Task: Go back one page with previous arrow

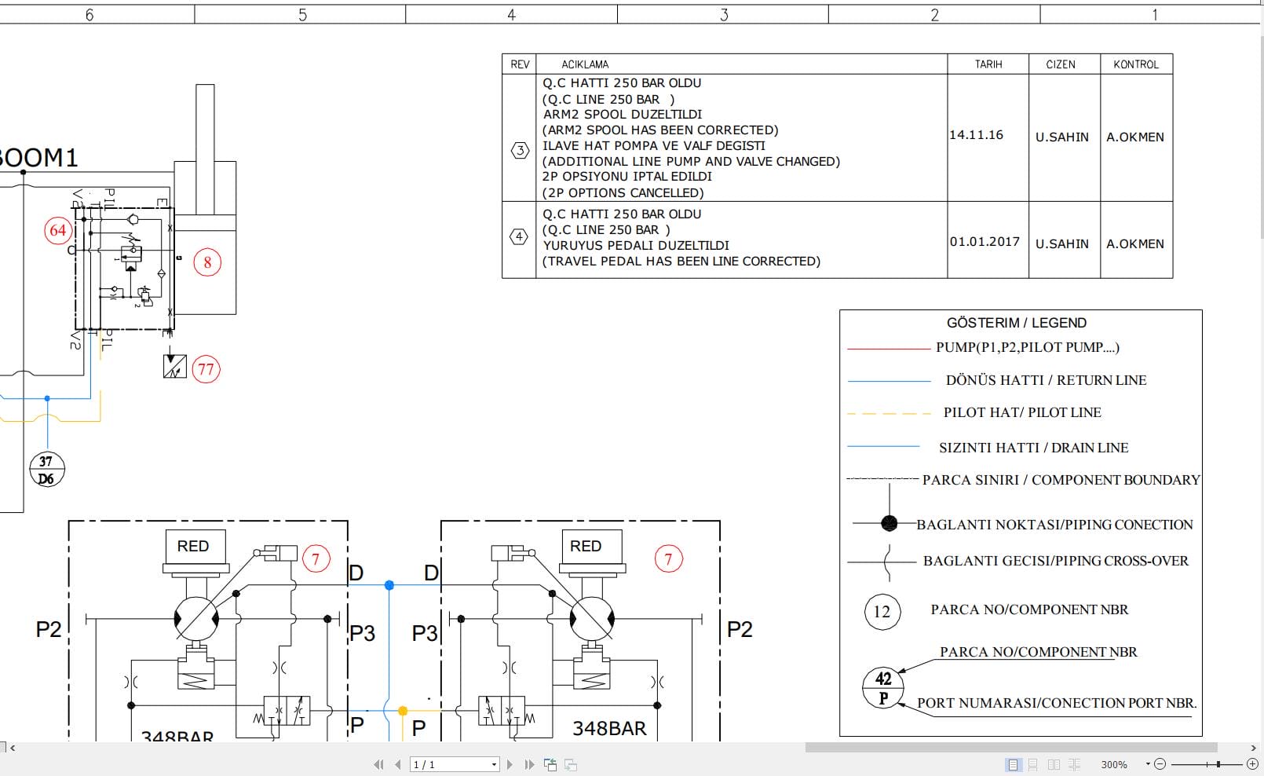Action: [x=398, y=764]
